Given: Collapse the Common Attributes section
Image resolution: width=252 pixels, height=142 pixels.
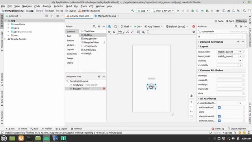Looking at the screenshot, I should click(x=199, y=70).
